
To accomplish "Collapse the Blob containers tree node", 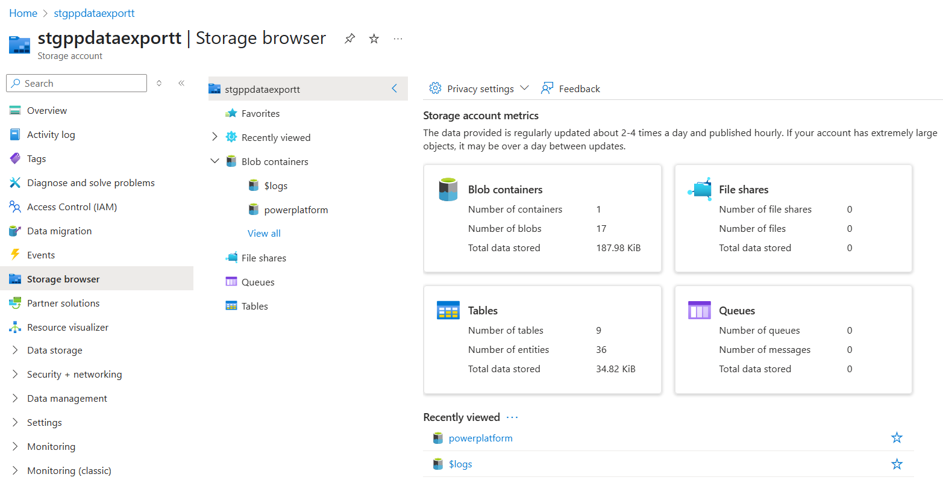I will click(215, 161).
